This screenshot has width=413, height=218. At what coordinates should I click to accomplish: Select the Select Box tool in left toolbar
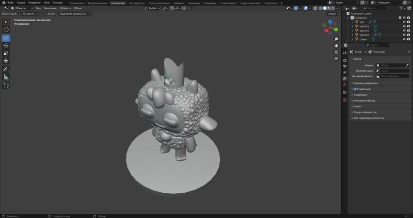[6, 22]
